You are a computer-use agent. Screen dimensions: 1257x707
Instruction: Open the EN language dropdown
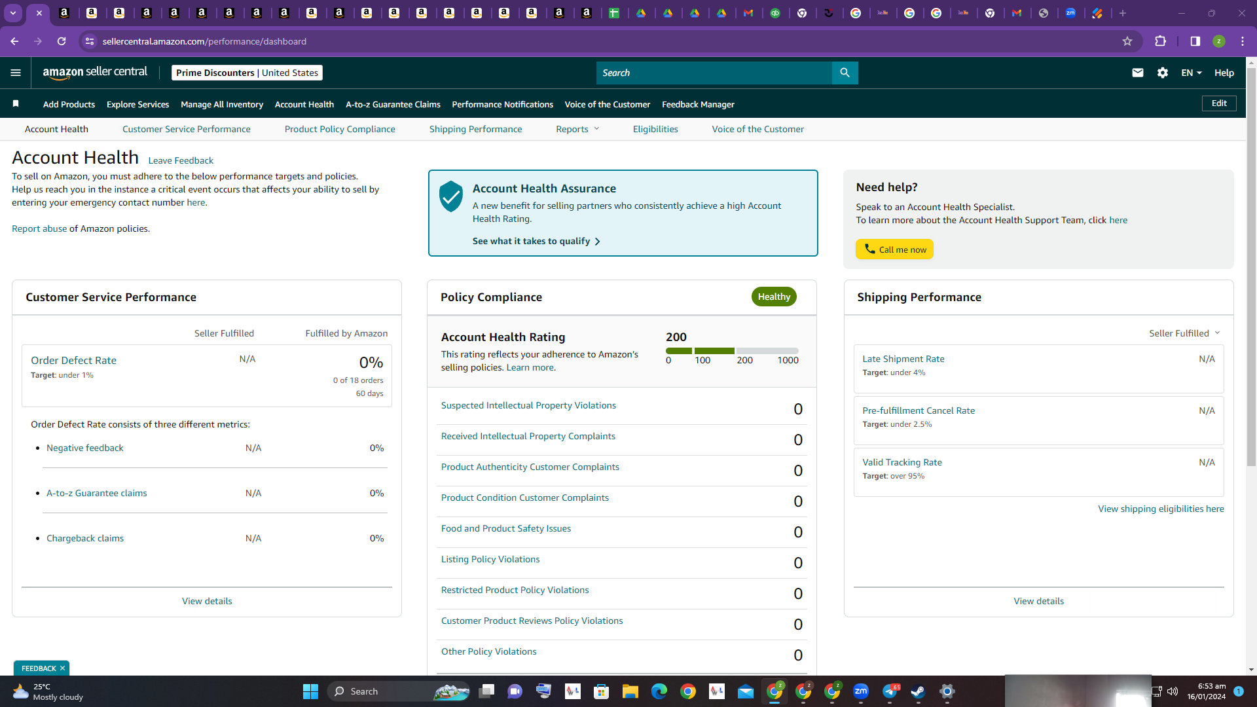tap(1192, 73)
